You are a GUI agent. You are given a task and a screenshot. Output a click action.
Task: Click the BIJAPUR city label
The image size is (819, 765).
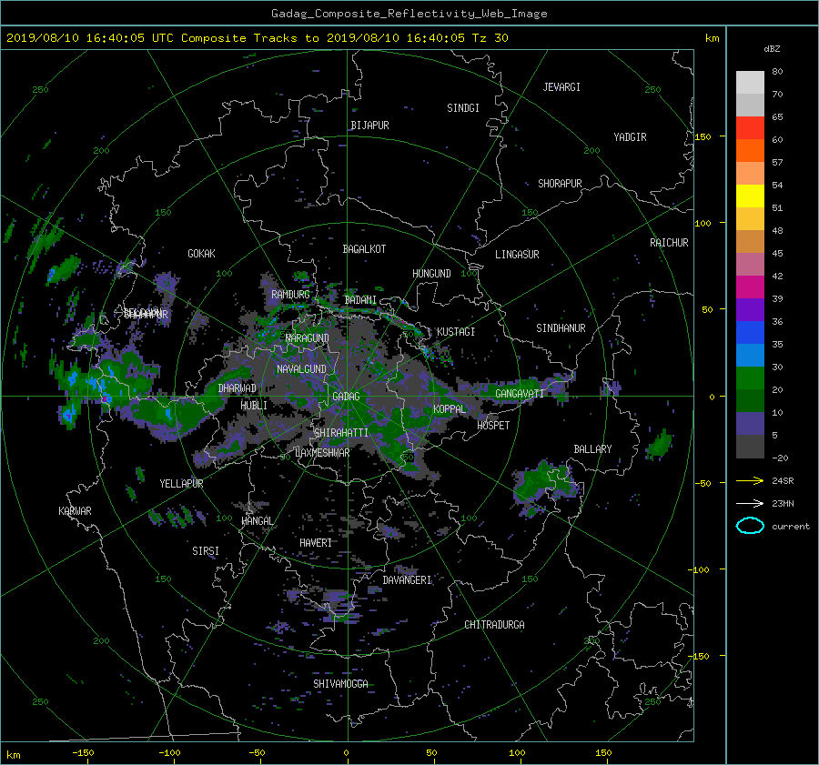[369, 126]
